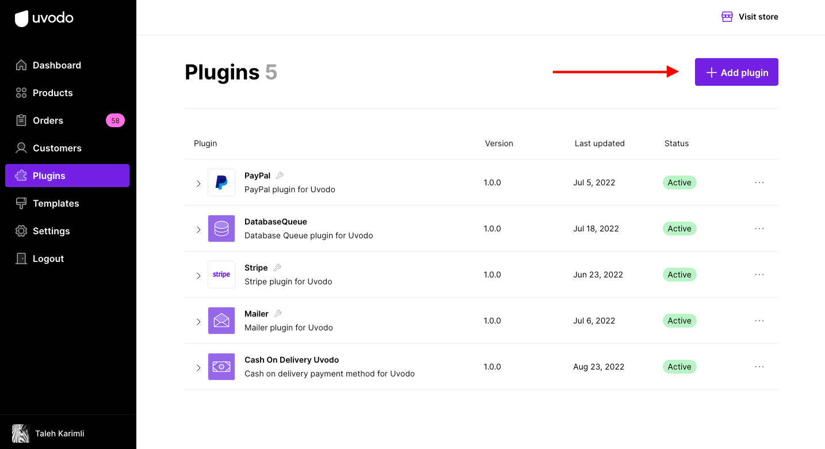Click the Active status of Stripe
825x449 pixels.
pyautogui.click(x=679, y=275)
